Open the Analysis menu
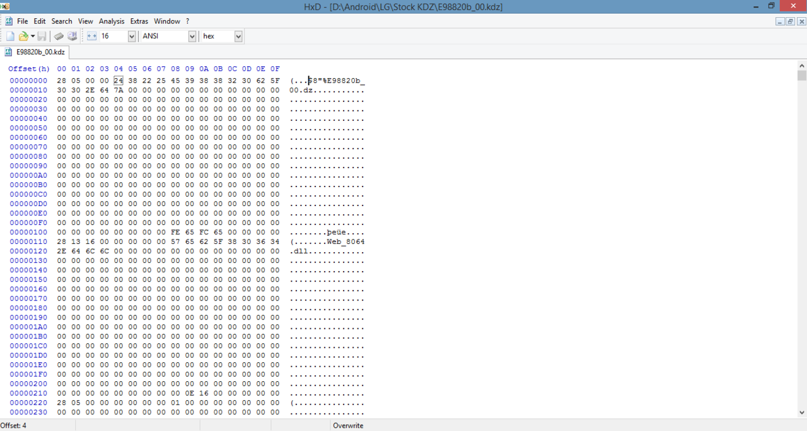Image resolution: width=807 pixels, height=431 pixels. (112, 21)
